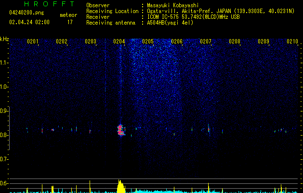Jump to the 0204 time marker
Image resolution: width=303 pixels, height=193 pixels.
tap(119, 41)
